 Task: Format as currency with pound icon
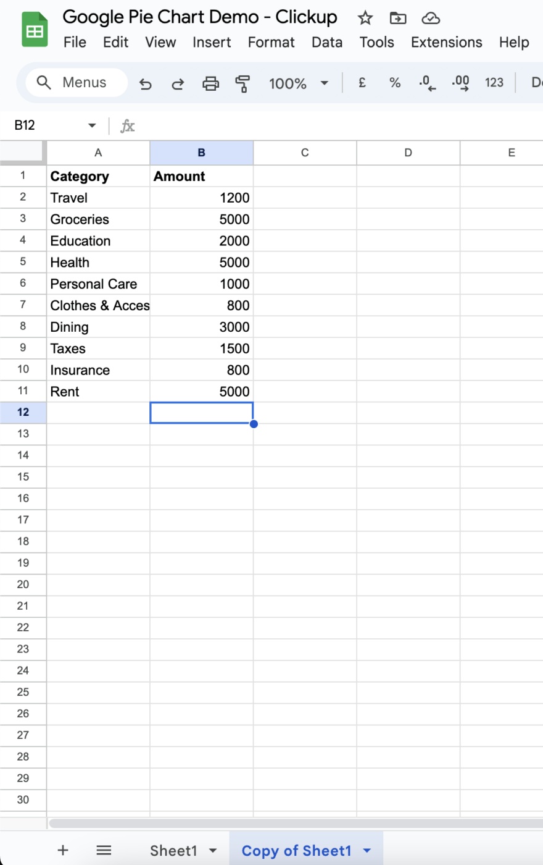click(x=362, y=83)
